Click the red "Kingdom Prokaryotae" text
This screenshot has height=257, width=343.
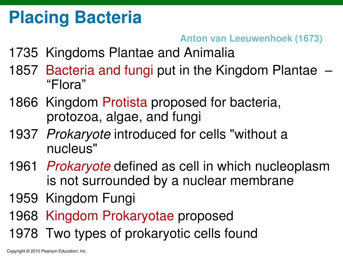pyautogui.click(x=110, y=216)
